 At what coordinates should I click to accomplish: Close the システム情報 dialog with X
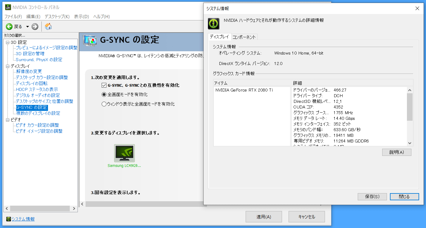[x=417, y=9]
